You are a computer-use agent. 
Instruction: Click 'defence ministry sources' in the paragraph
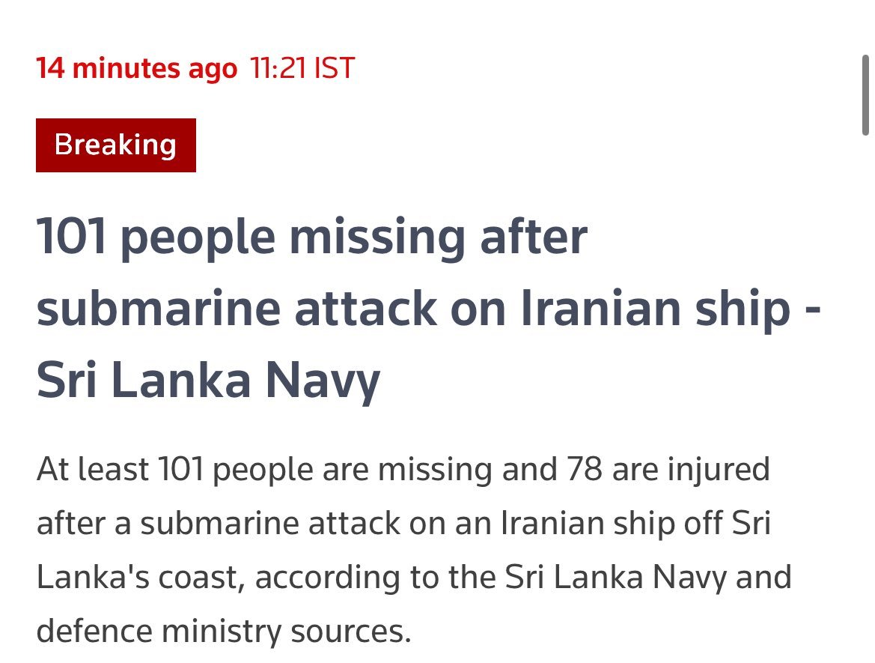pos(222,632)
